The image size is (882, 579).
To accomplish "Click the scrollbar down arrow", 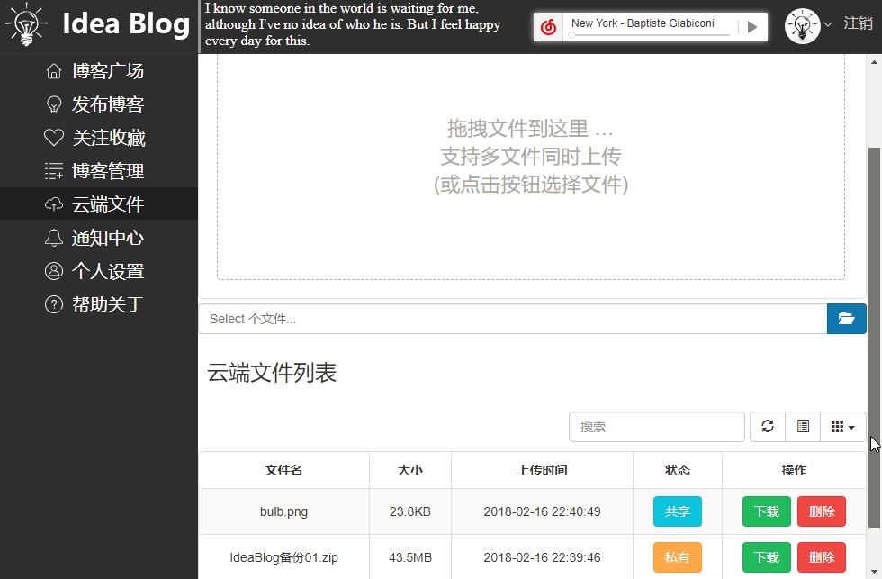I will [874, 572].
